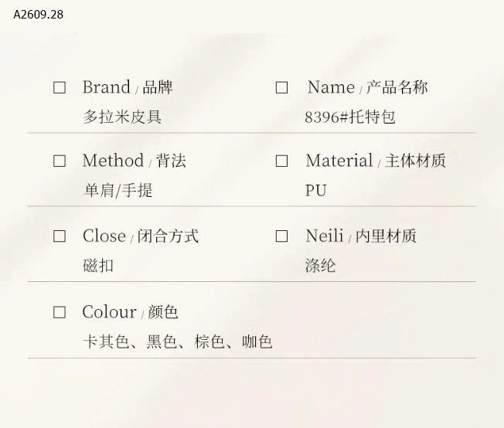Check the box next to Brand
The height and width of the screenshot is (428, 504).
pos(60,87)
